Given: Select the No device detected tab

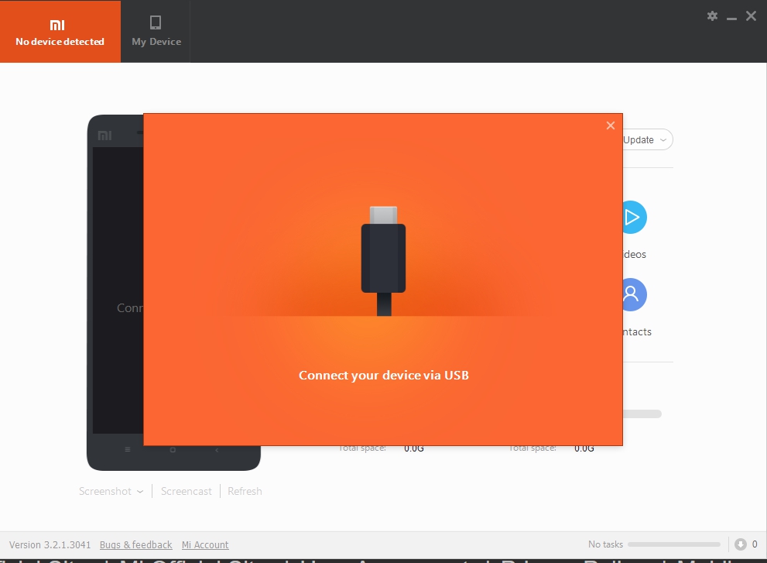Looking at the screenshot, I should [60, 32].
